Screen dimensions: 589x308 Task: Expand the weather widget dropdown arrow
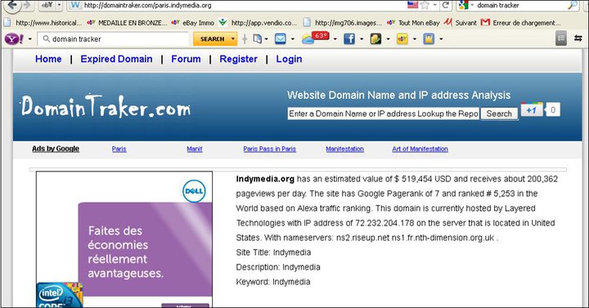[x=335, y=38]
